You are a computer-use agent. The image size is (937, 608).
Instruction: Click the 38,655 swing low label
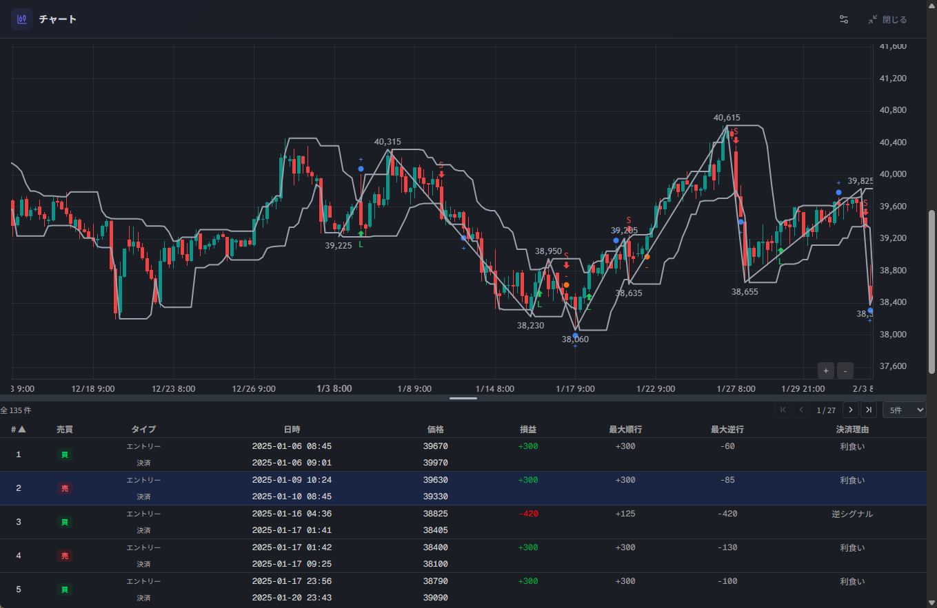click(x=745, y=292)
